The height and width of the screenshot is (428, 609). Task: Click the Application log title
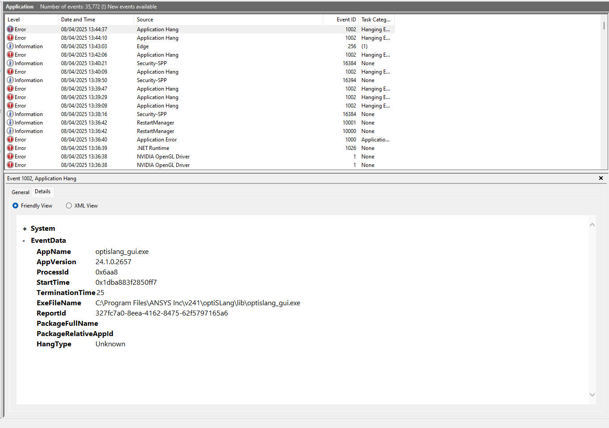20,7
